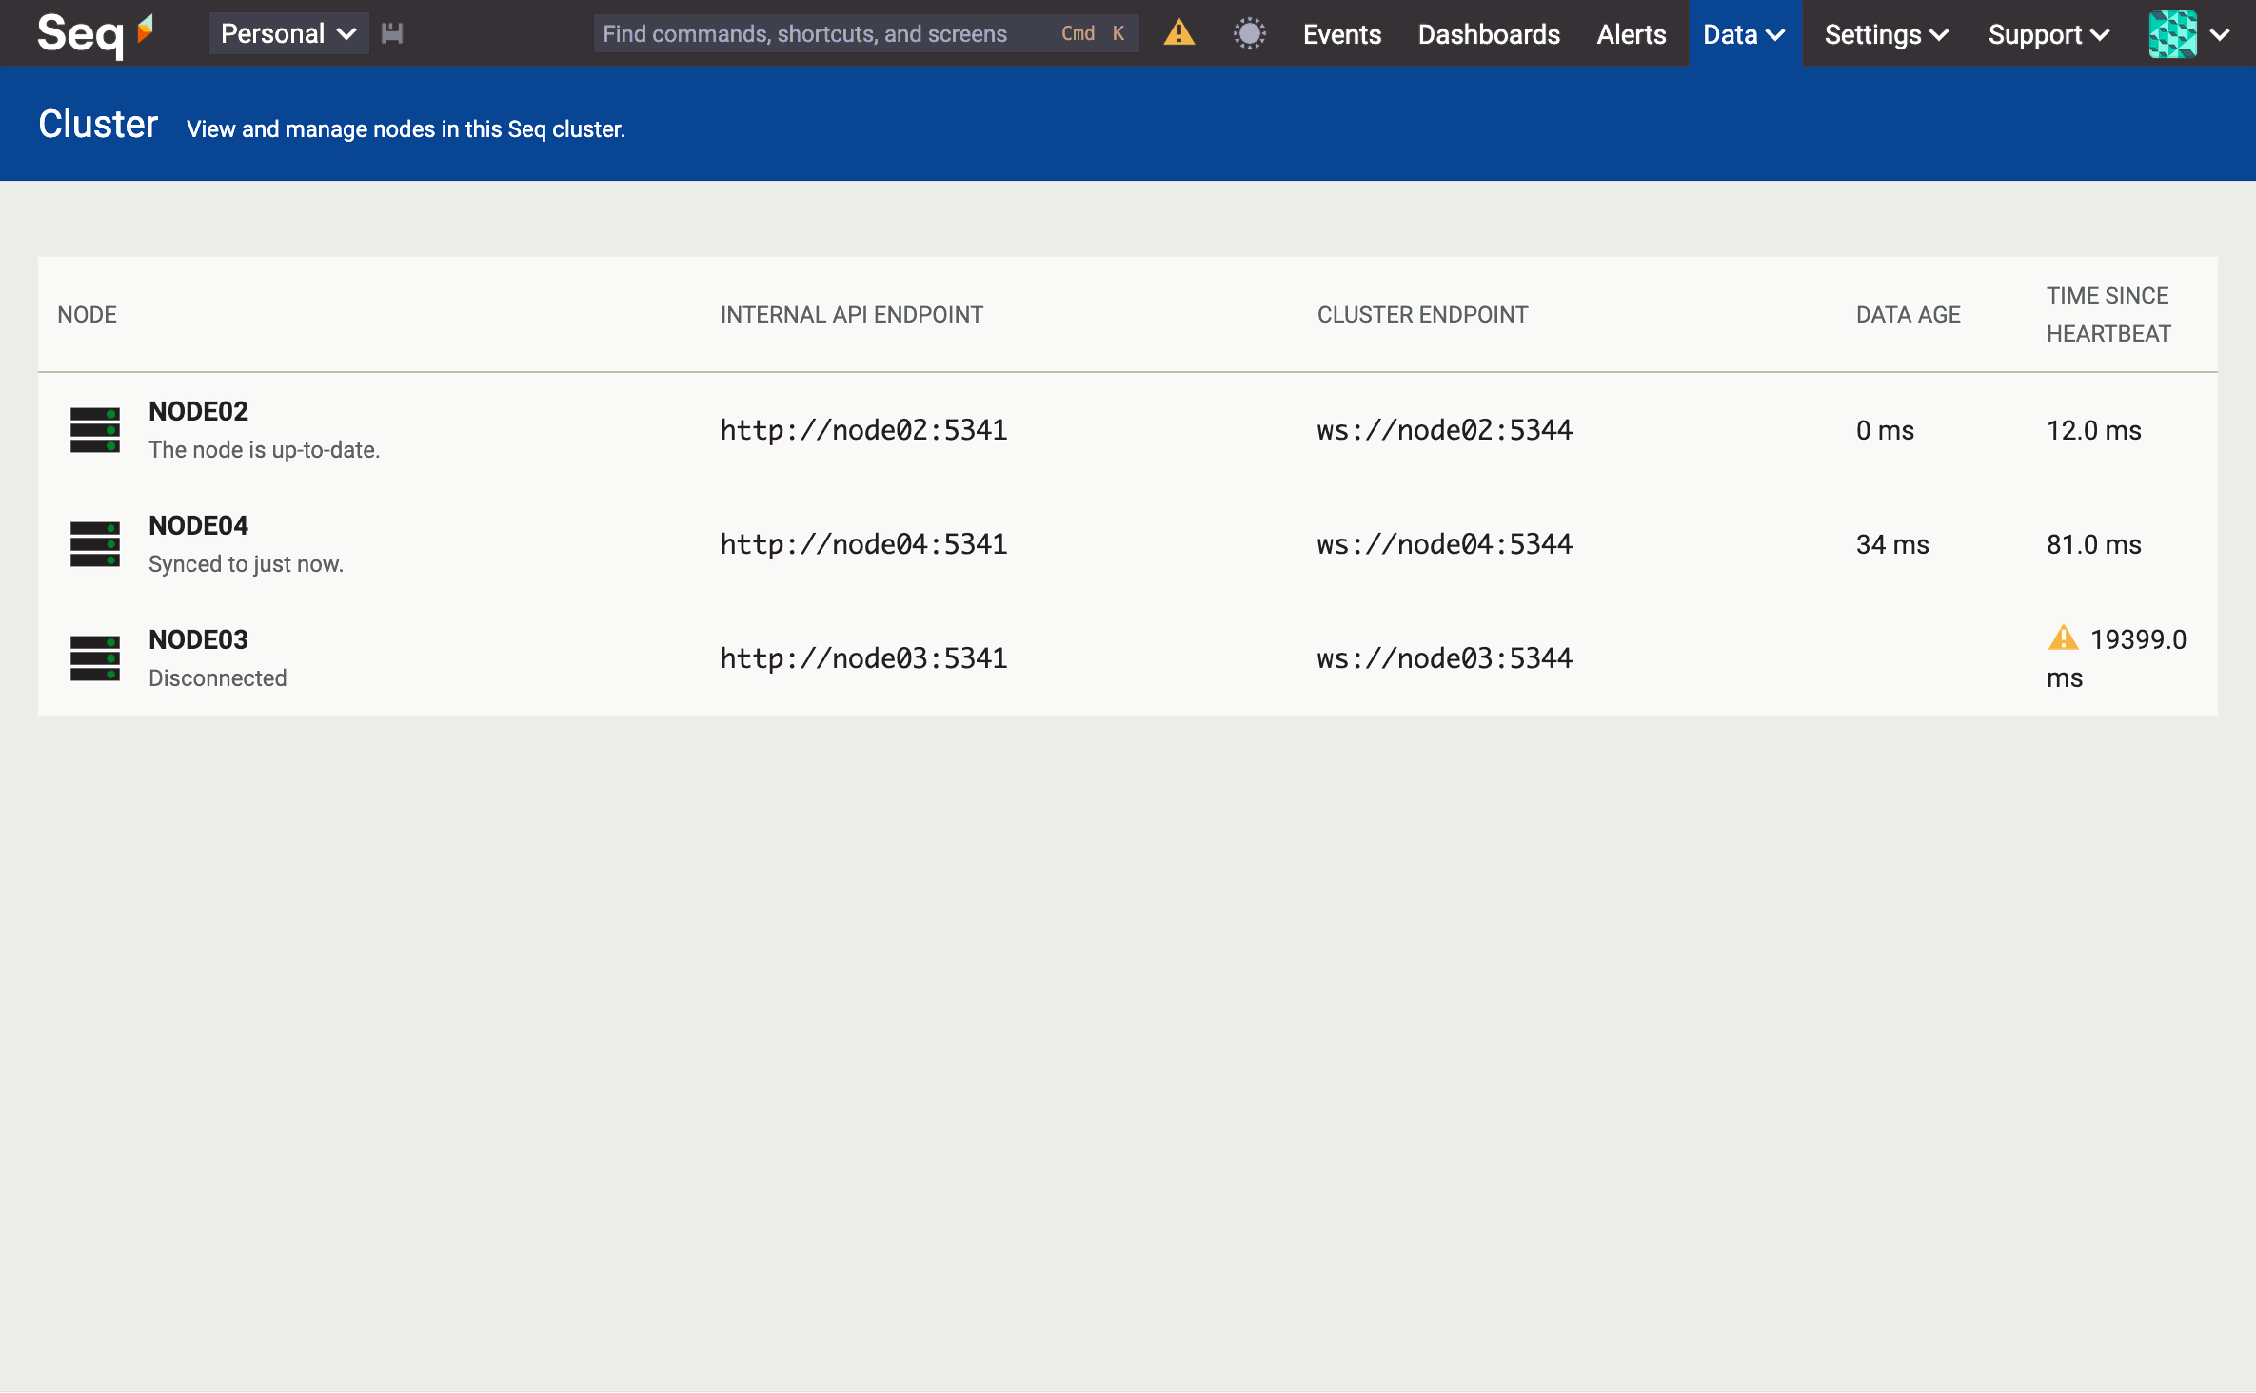Click the 34 ms data age value

[x=1891, y=544]
